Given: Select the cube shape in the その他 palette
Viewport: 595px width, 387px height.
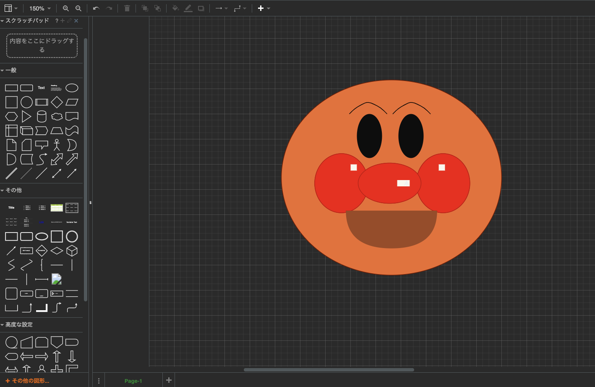Looking at the screenshot, I should 72,251.
